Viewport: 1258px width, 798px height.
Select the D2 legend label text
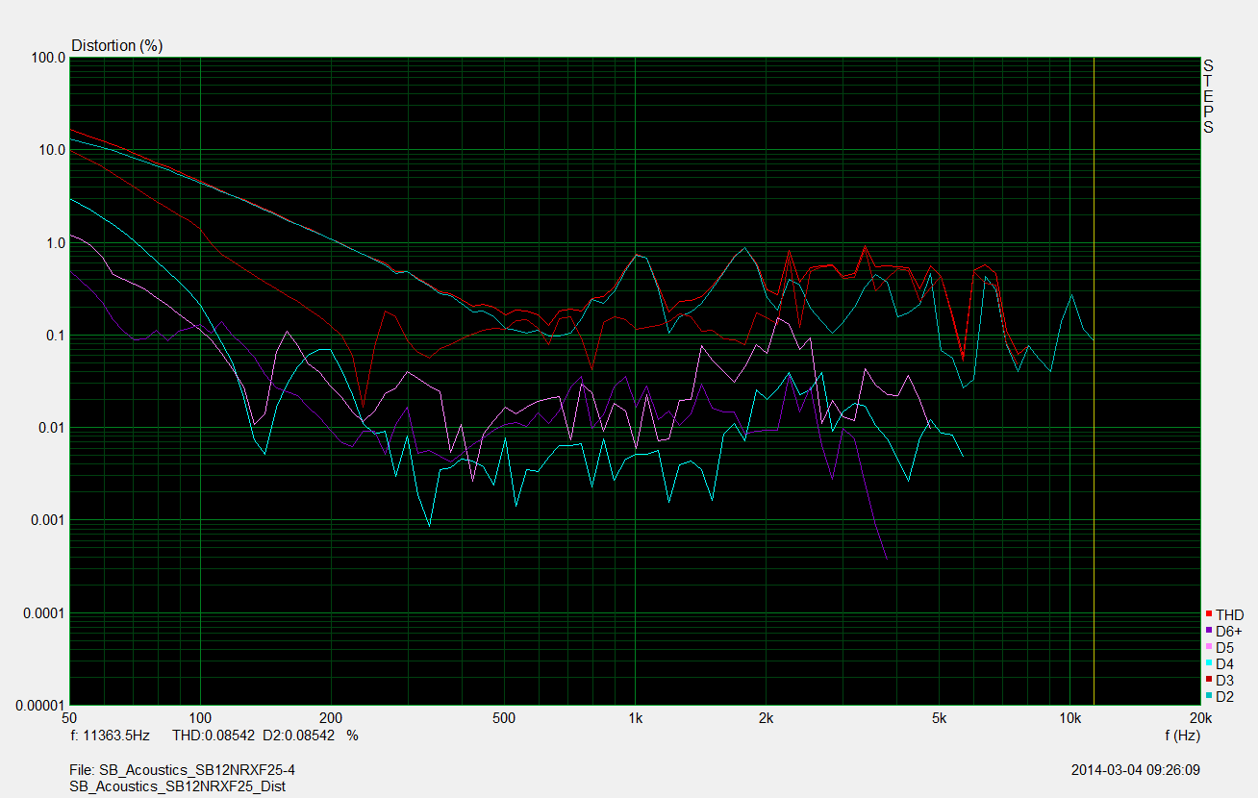pos(1224,697)
